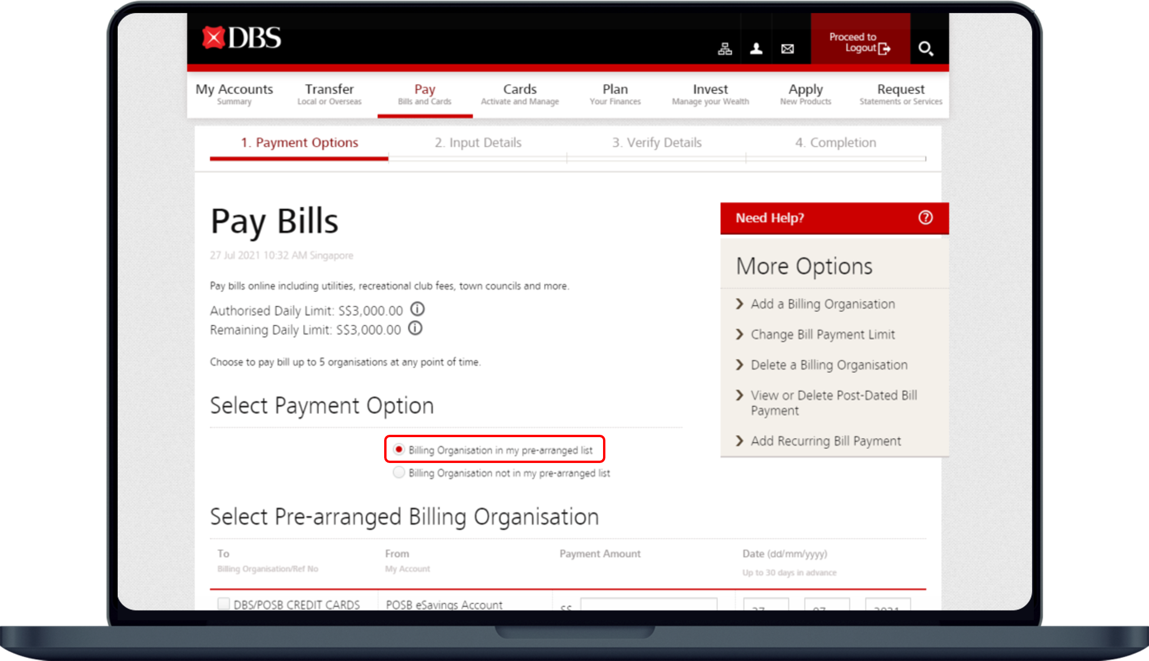
Task: Click the search magnifier icon
Action: click(925, 49)
